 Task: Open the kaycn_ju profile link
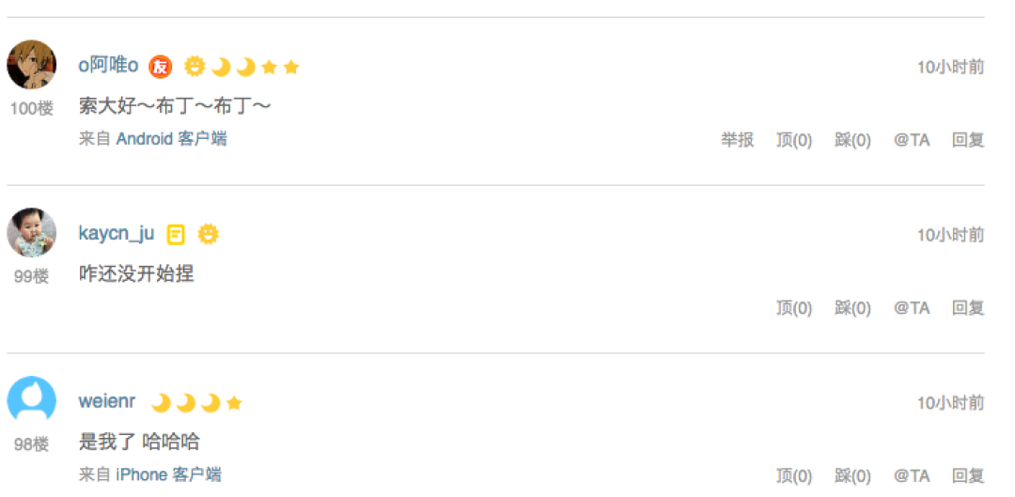(117, 234)
